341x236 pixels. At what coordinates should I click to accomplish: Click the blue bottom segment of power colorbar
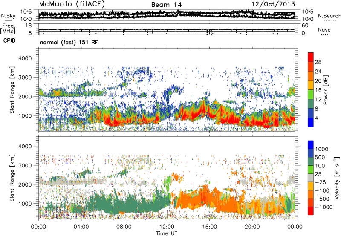(x=311, y=122)
